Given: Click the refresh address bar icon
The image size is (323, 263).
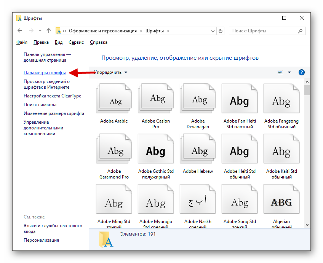Looking at the screenshot, I should (221, 31).
